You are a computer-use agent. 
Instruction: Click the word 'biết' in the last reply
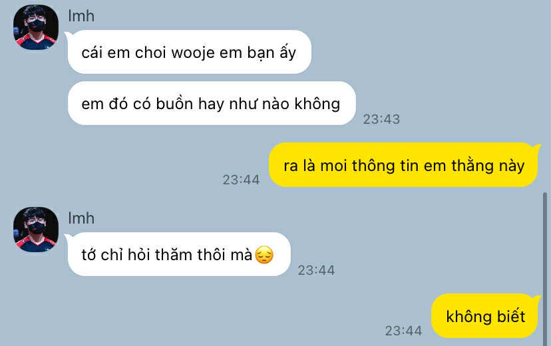511,316
